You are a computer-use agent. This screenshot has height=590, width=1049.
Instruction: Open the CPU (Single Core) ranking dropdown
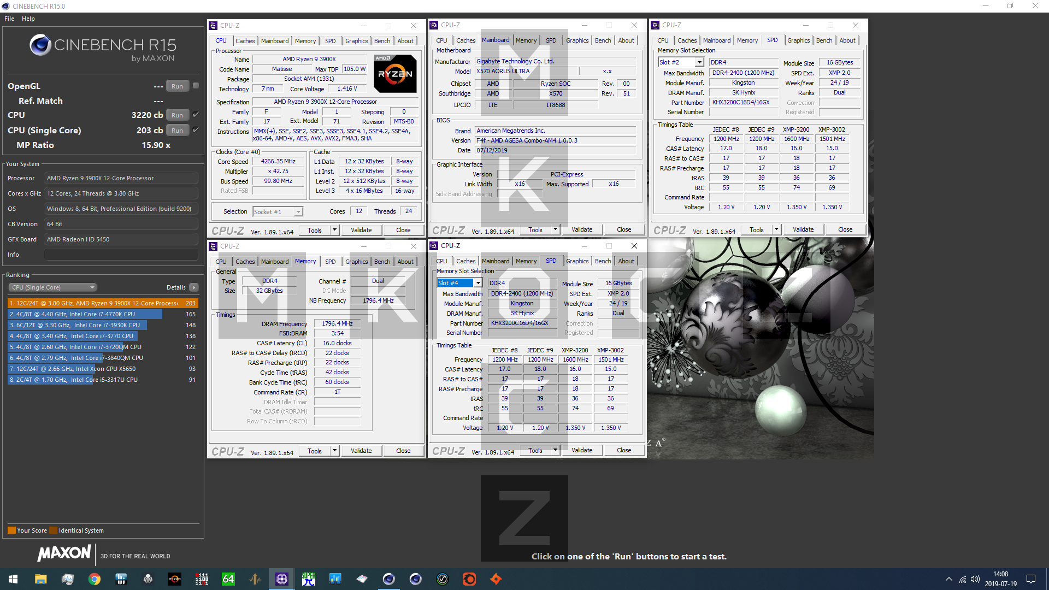point(52,287)
